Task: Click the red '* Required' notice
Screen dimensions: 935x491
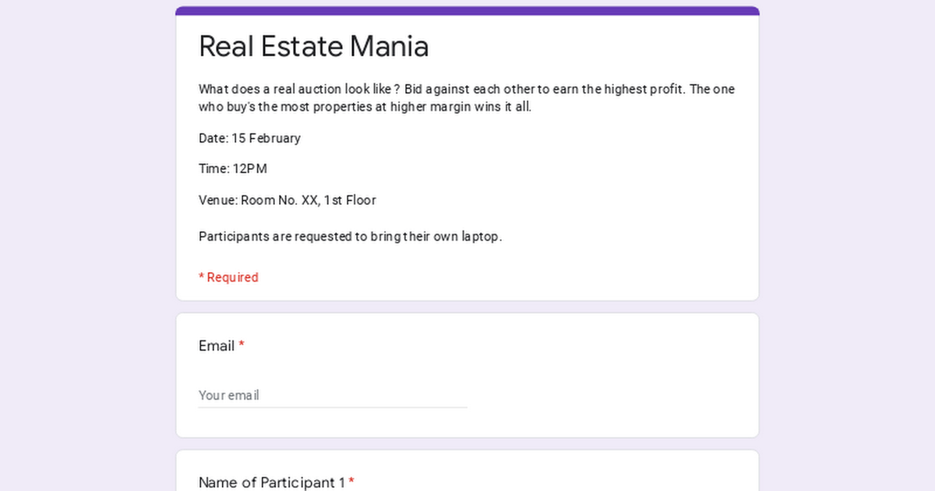Action: pyautogui.click(x=228, y=277)
